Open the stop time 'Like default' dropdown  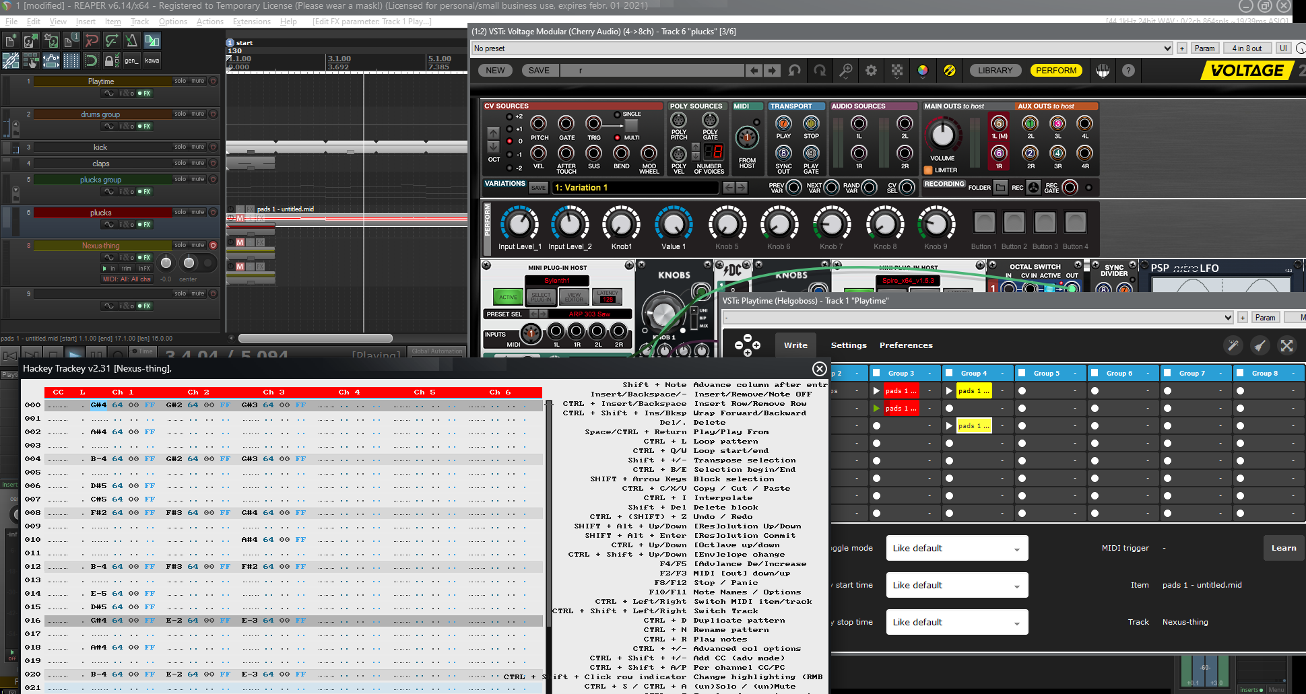[957, 622]
